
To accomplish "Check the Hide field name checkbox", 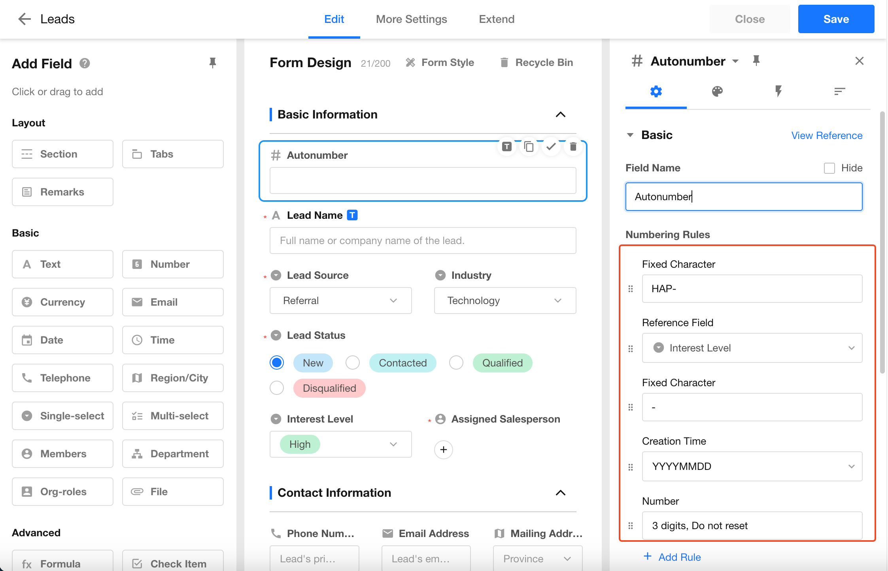I will [x=829, y=168].
